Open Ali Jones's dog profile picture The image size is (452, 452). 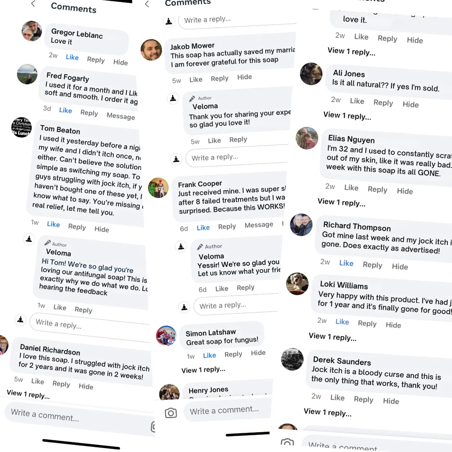[x=311, y=74]
